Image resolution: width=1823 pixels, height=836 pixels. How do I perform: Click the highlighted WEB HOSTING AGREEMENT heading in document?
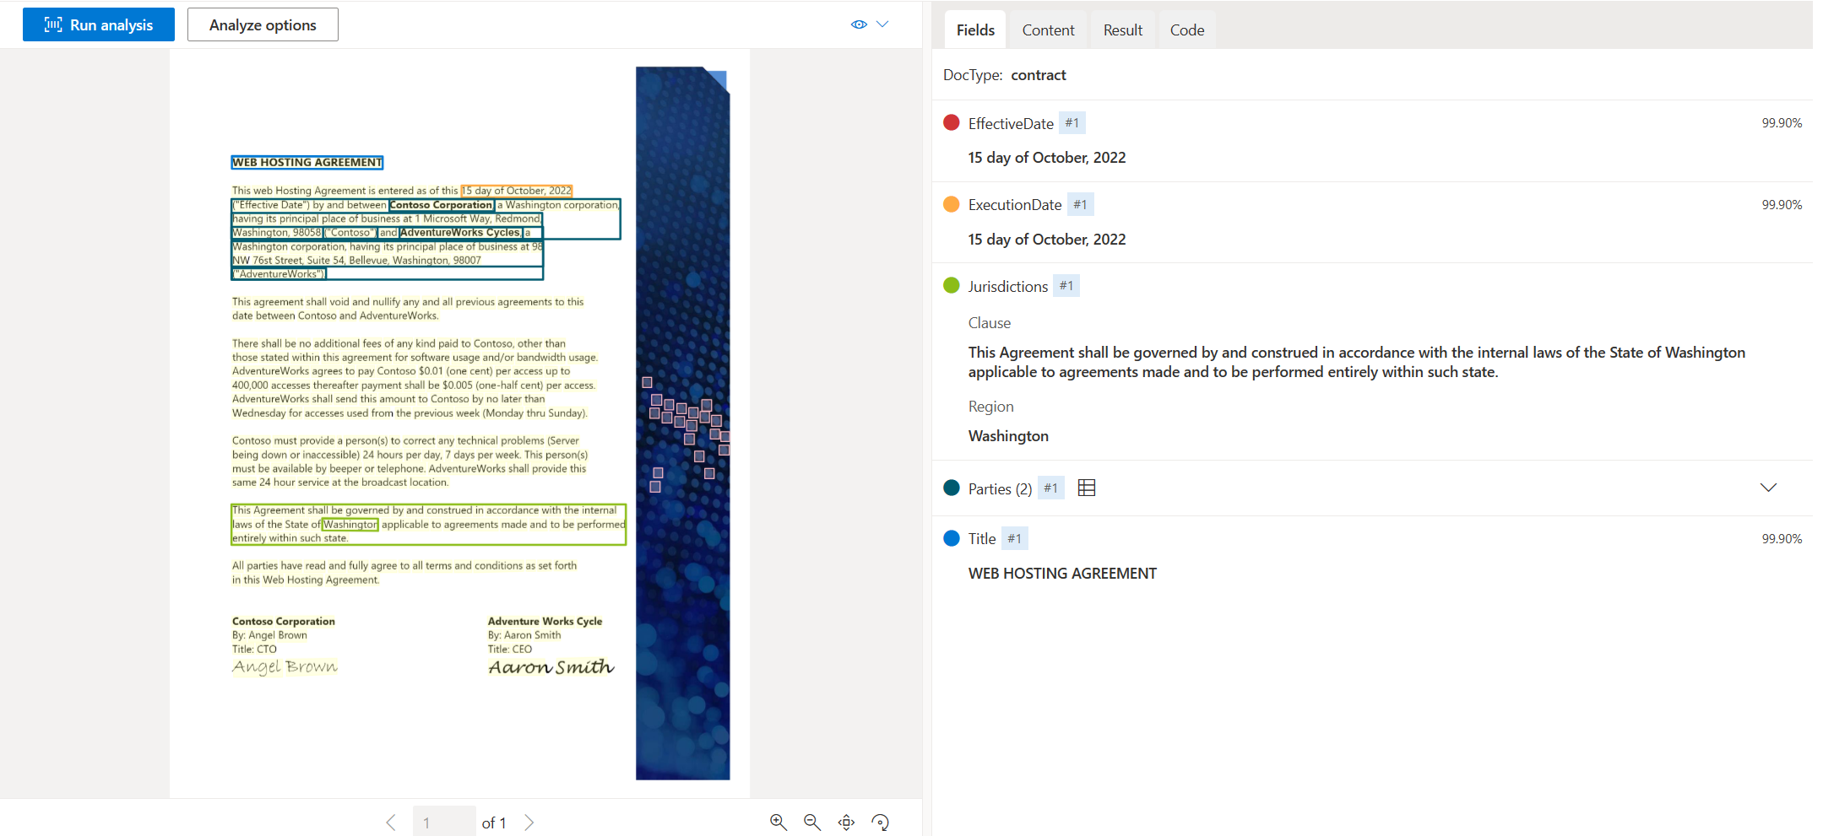tap(307, 162)
